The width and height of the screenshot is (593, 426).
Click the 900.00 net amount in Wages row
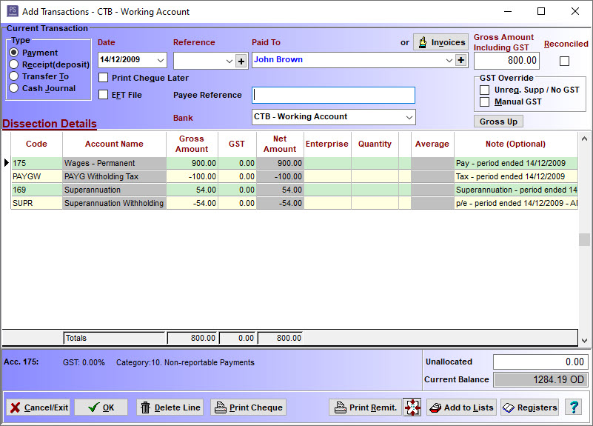click(280, 163)
